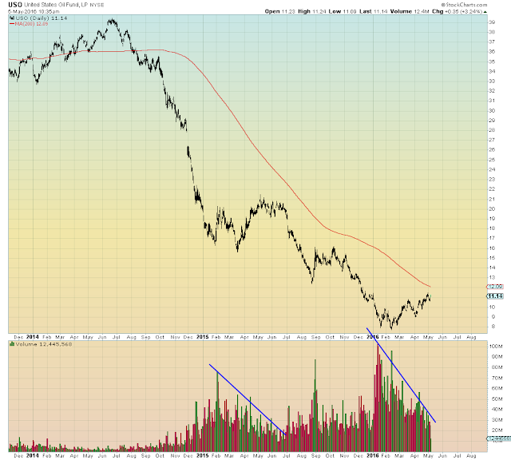This screenshot has width=511, height=460.
Task: Click the 24 label on the price axis
Action: click(x=492, y=169)
